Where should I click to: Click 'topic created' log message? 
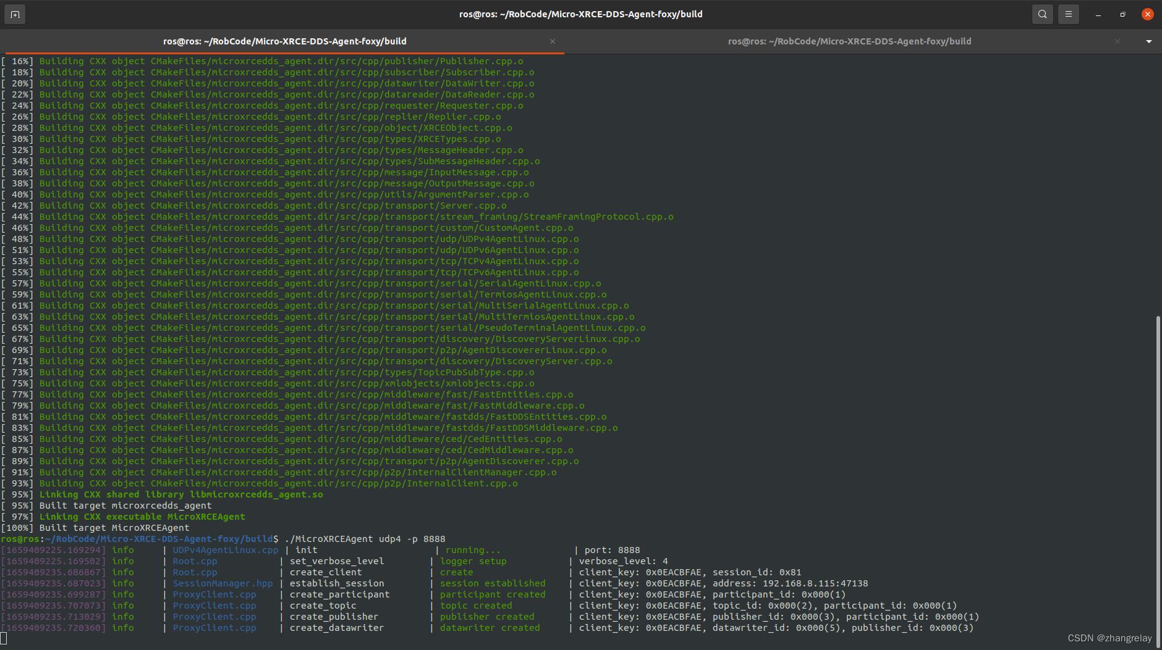[x=476, y=606]
